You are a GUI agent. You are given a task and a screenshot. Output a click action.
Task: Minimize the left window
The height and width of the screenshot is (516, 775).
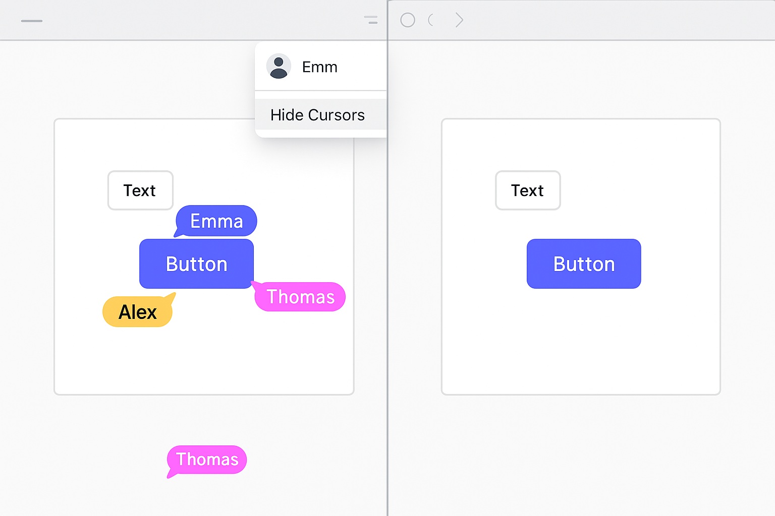31,20
